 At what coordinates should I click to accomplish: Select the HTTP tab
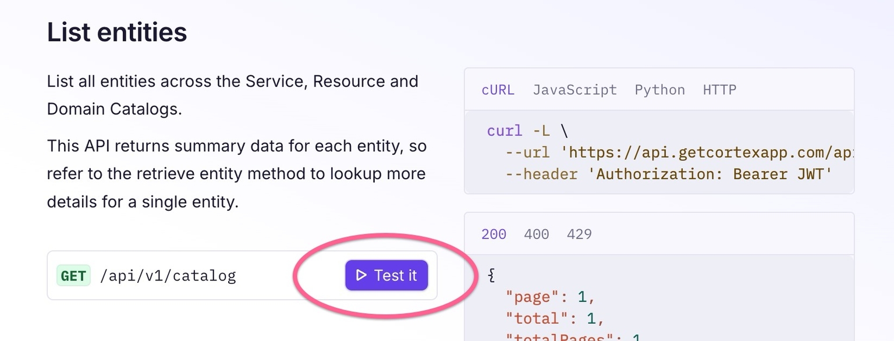pos(719,90)
